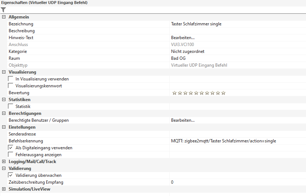Click the filter funnel icon
Screen dimensions: 306x196
3,10
